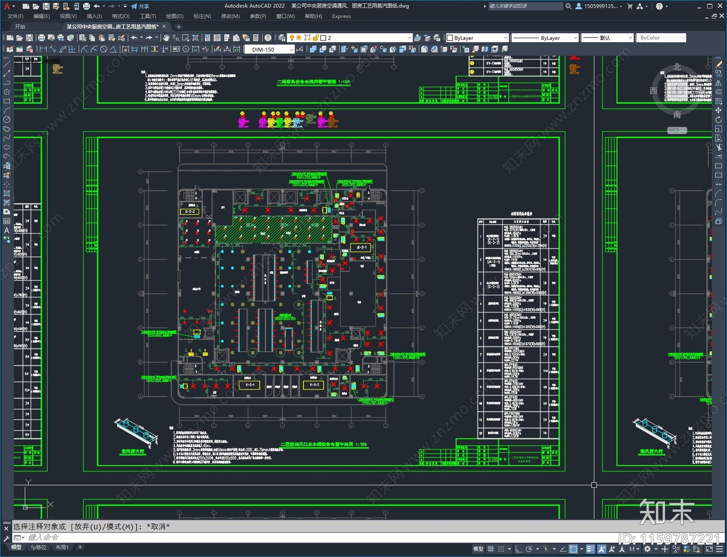Click the Help question mark toolbar icon
The height and width of the screenshot is (557, 727).
point(268,38)
